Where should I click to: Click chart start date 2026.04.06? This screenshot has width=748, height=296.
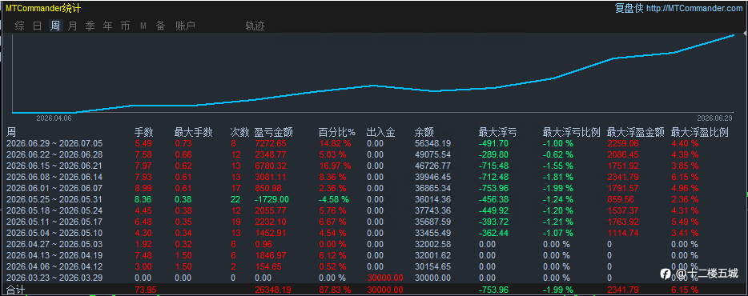54,118
